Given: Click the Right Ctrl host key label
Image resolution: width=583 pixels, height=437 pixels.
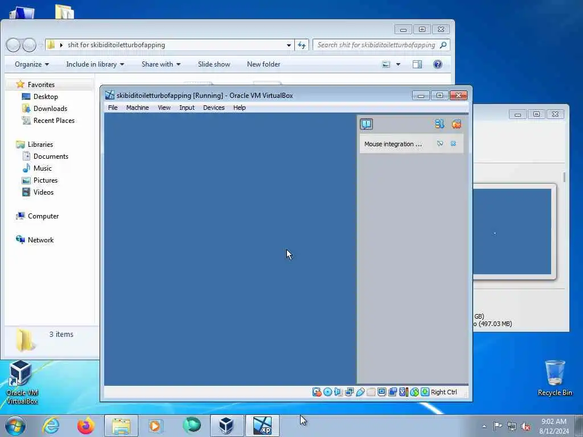Looking at the screenshot, I should tap(444, 392).
